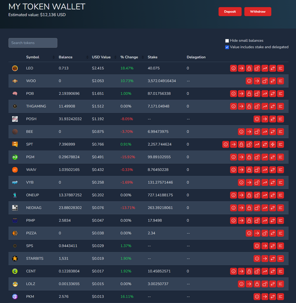The width and height of the screenshot is (296, 303).
Task: Unstake LEO using the open lock icon
Action: click(x=257, y=68)
